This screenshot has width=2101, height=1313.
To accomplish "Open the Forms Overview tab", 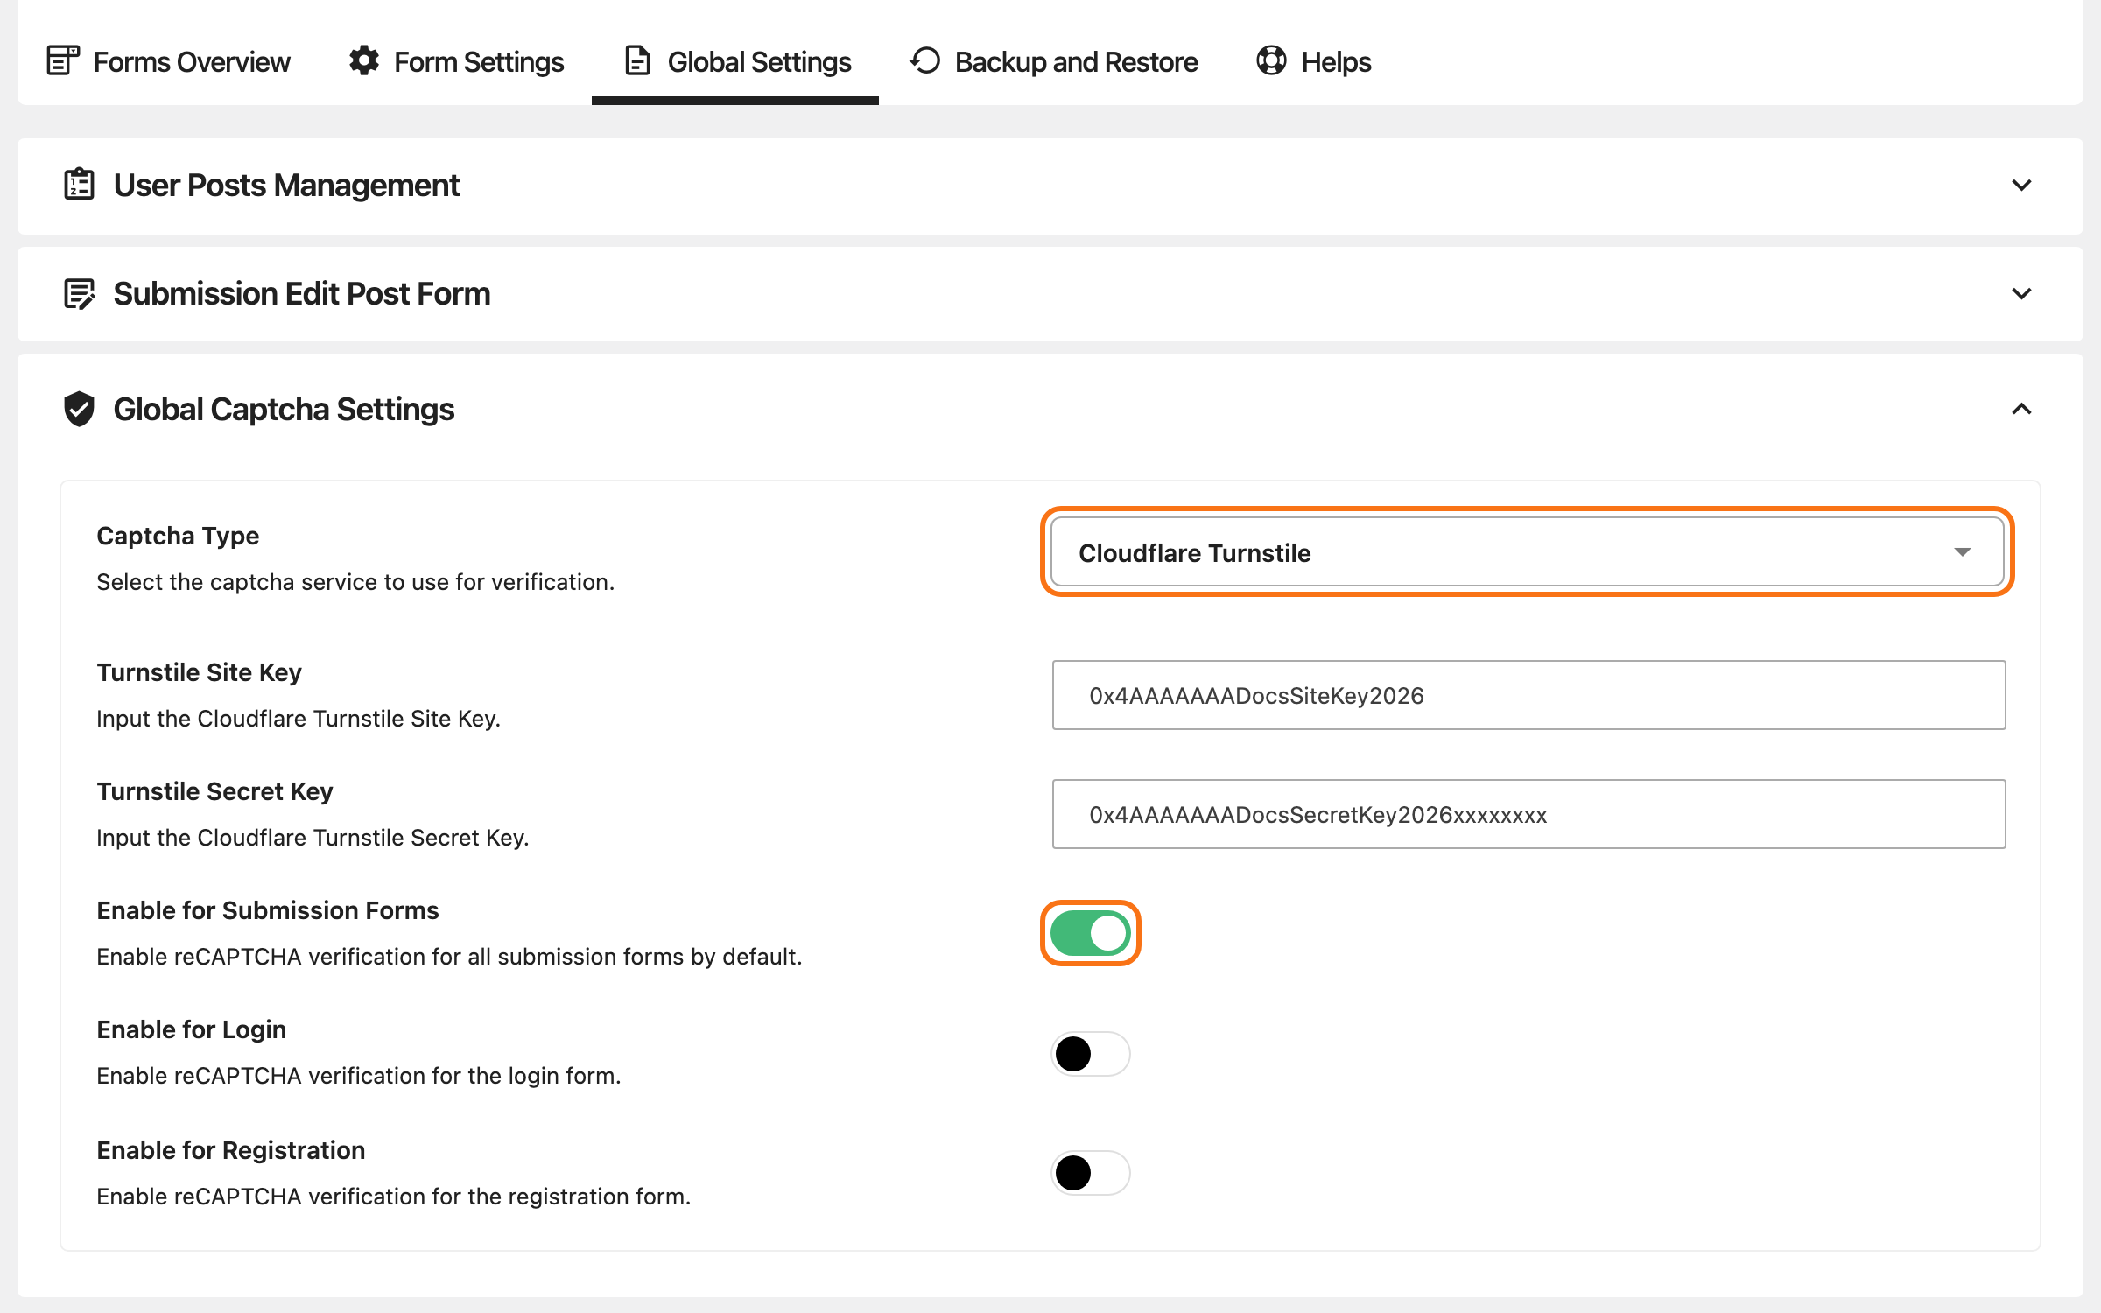I will 167,62.
